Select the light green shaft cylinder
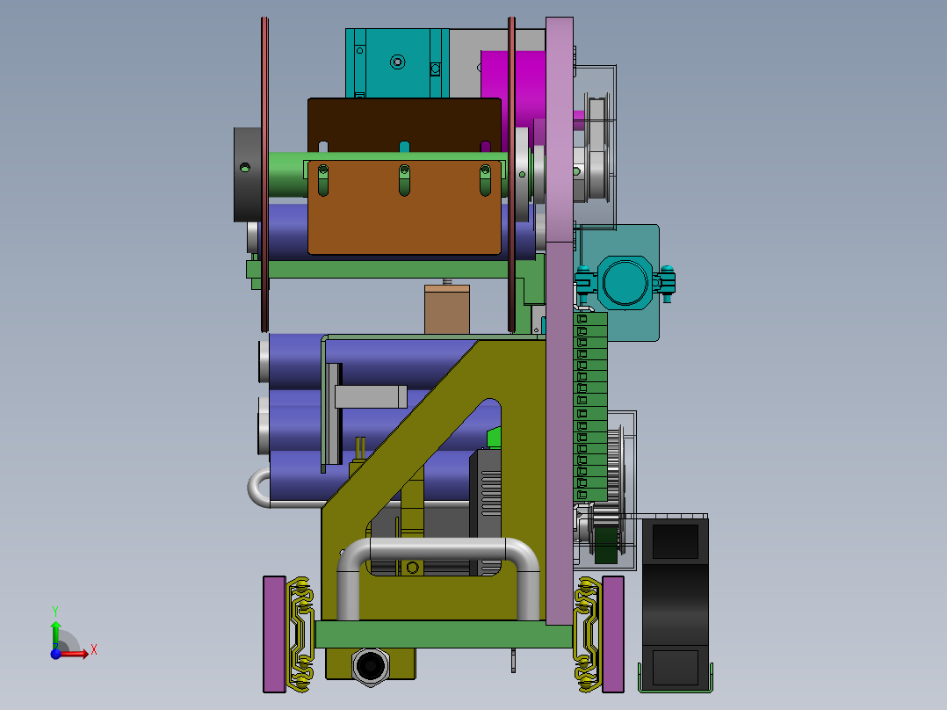Image resolution: width=947 pixels, height=710 pixels. click(287, 175)
